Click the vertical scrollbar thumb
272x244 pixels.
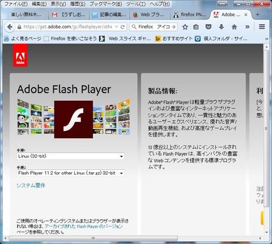point(266,129)
